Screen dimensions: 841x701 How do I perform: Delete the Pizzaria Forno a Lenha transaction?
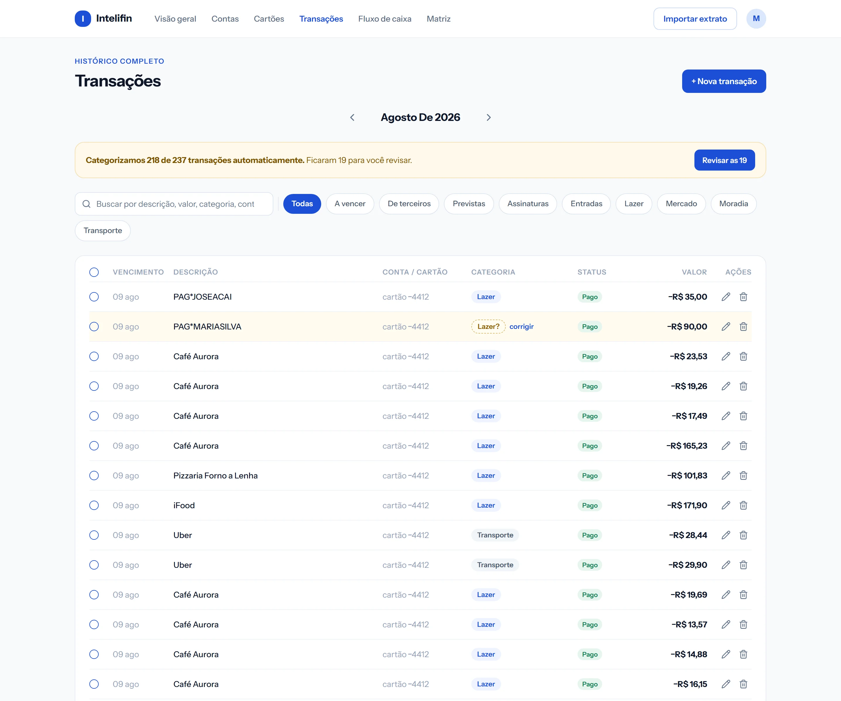click(x=743, y=476)
